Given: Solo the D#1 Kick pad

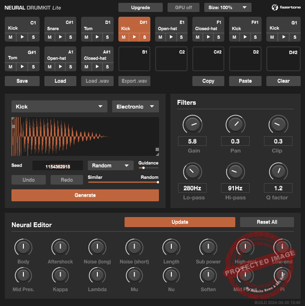Looking at the screenshot, I should (x=145, y=37).
